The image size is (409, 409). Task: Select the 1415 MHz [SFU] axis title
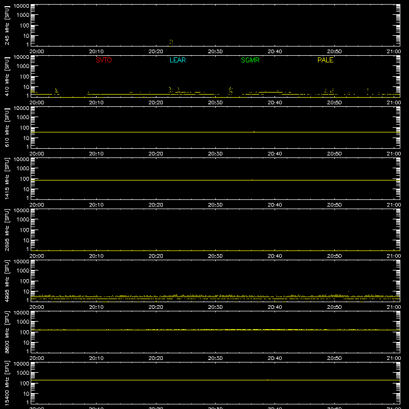click(7, 178)
